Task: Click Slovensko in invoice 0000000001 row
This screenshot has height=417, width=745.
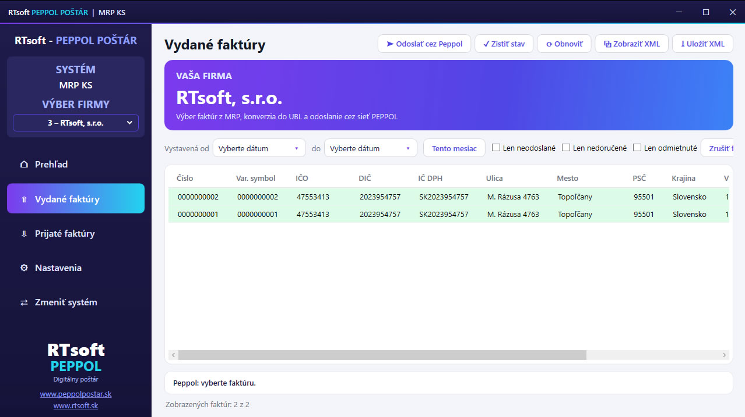Action: coord(690,214)
